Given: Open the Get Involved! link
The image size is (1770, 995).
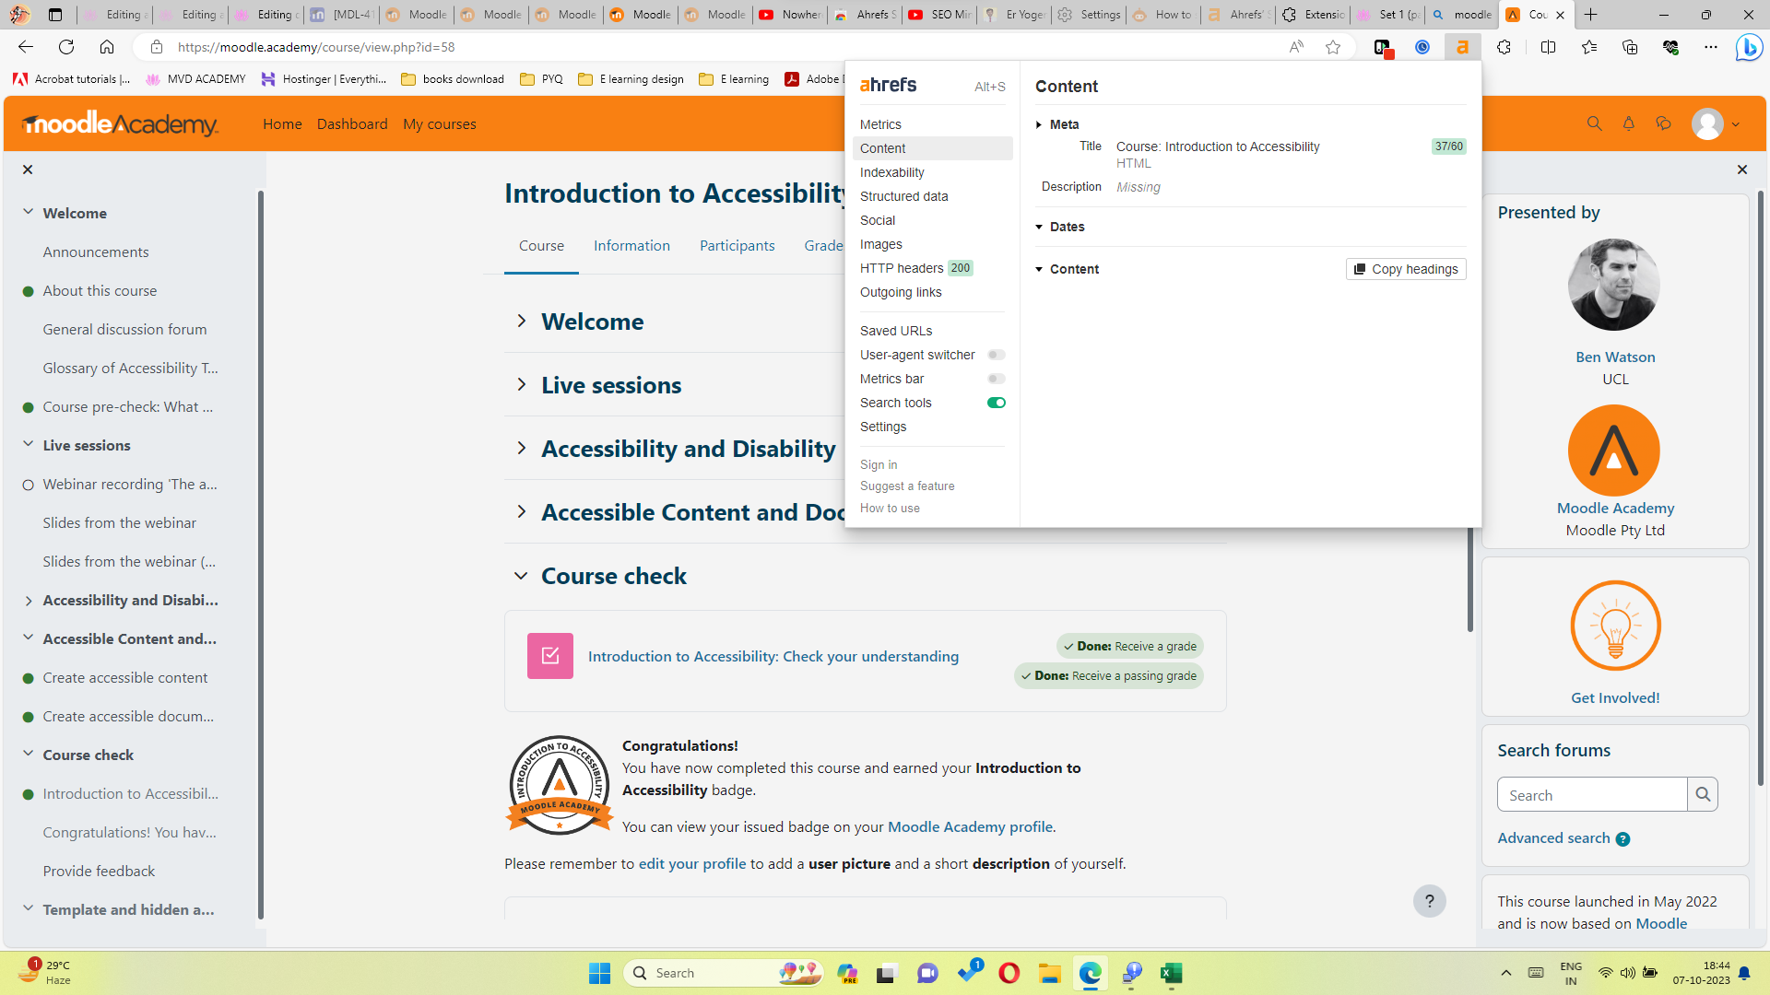Looking at the screenshot, I should 1615,697.
